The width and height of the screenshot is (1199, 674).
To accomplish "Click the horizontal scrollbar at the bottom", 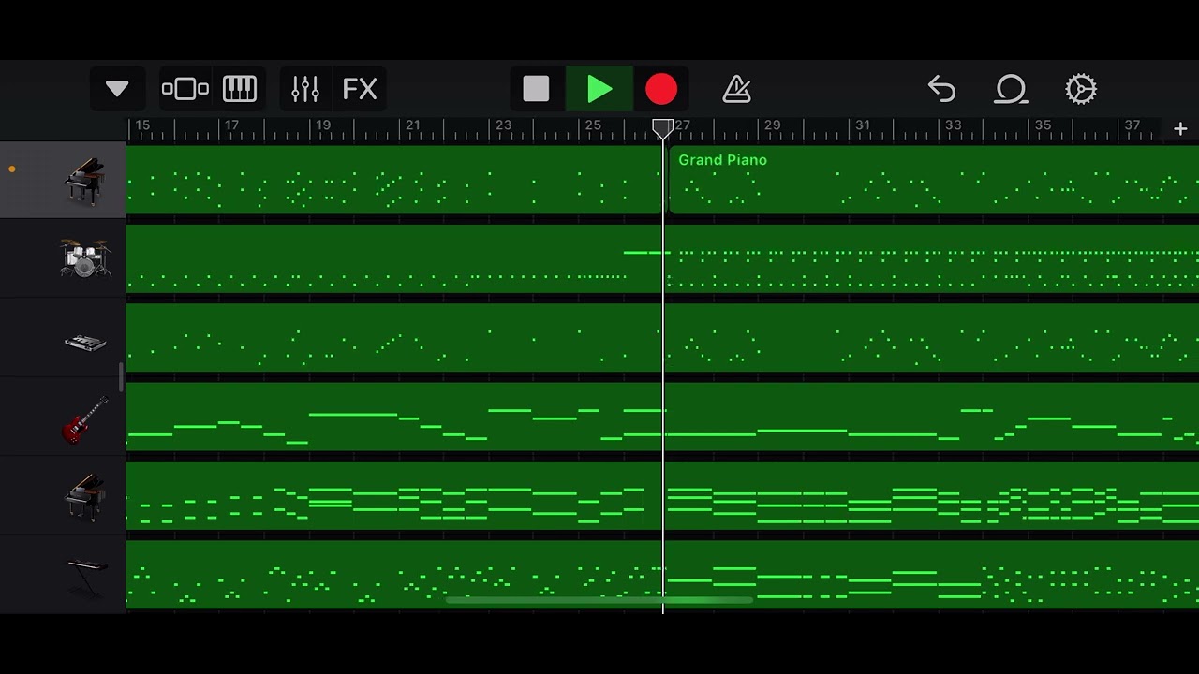I will pos(599,600).
